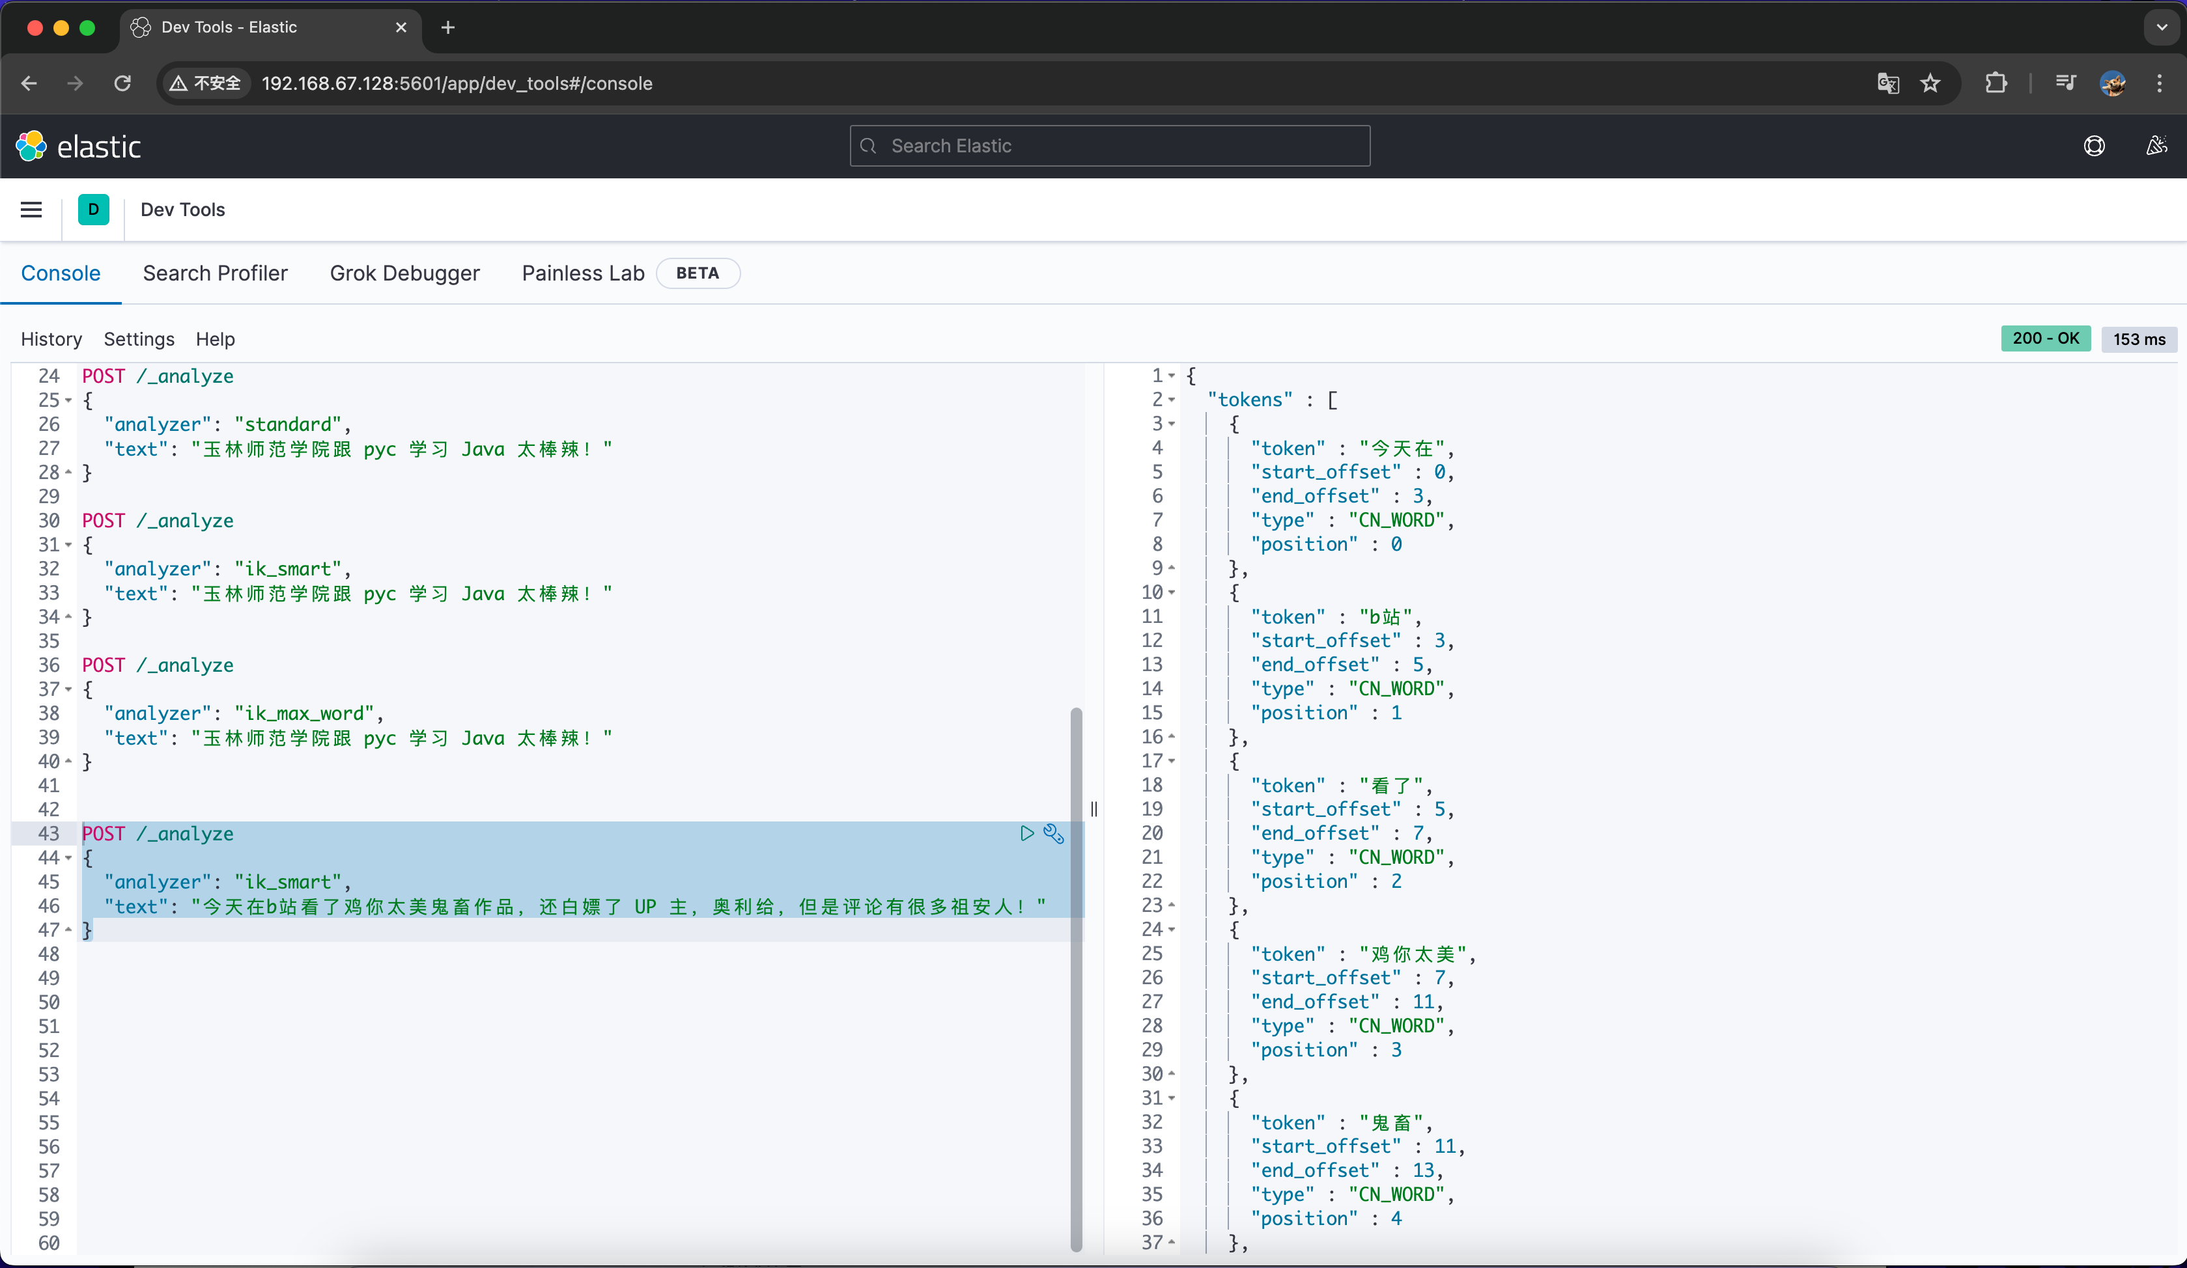Collapse response token object at line 17

pos(1172,761)
